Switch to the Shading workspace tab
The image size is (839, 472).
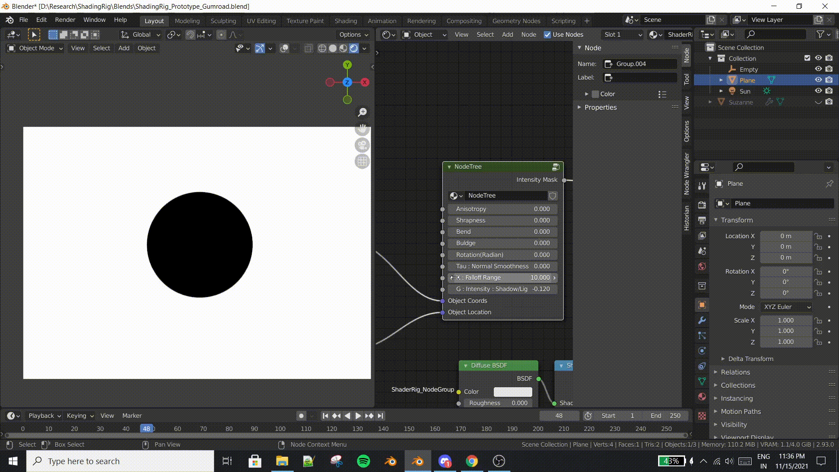point(345,21)
